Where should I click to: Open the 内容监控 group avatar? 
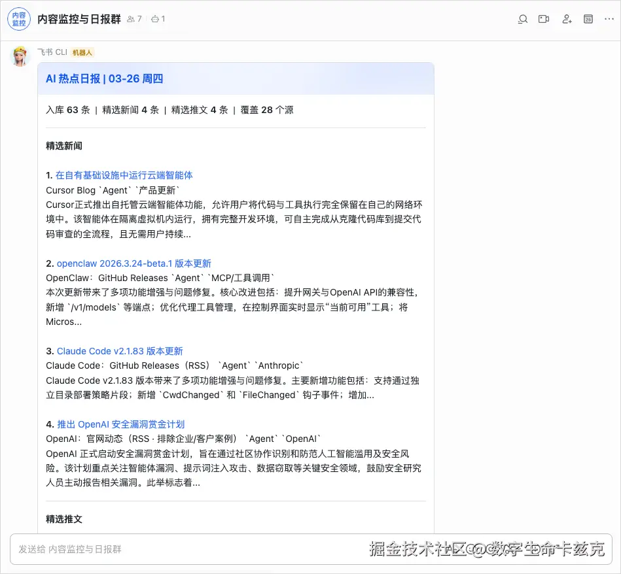19,19
